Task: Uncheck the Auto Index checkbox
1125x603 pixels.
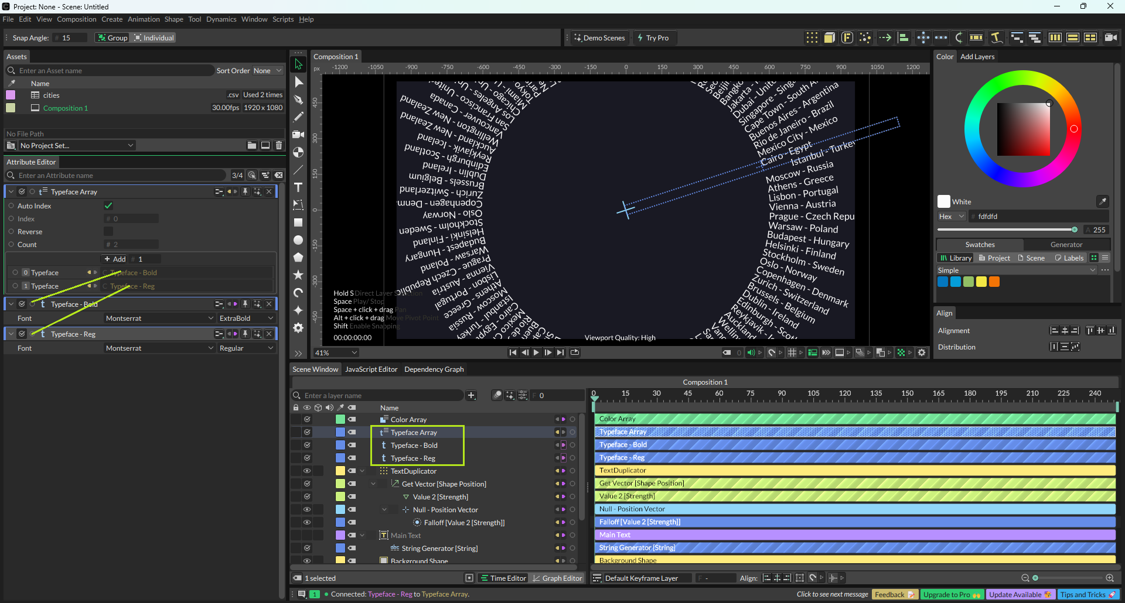Action: (x=108, y=205)
